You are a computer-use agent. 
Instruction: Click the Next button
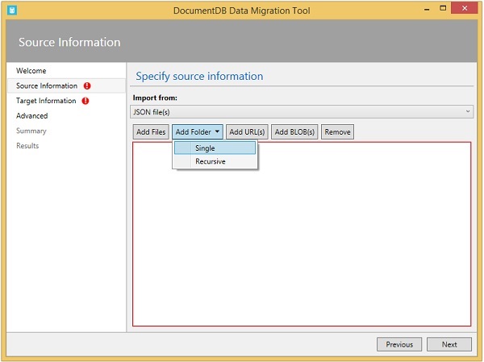pos(449,344)
